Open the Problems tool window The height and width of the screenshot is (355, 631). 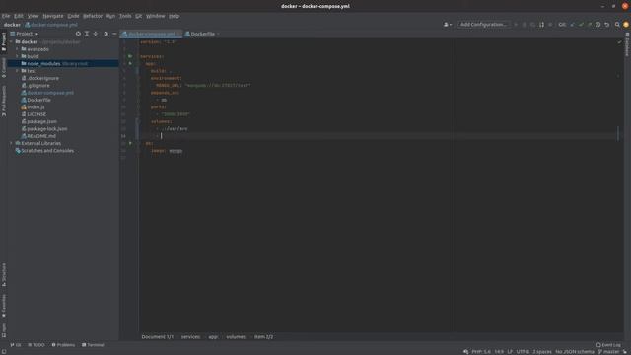[63, 345]
